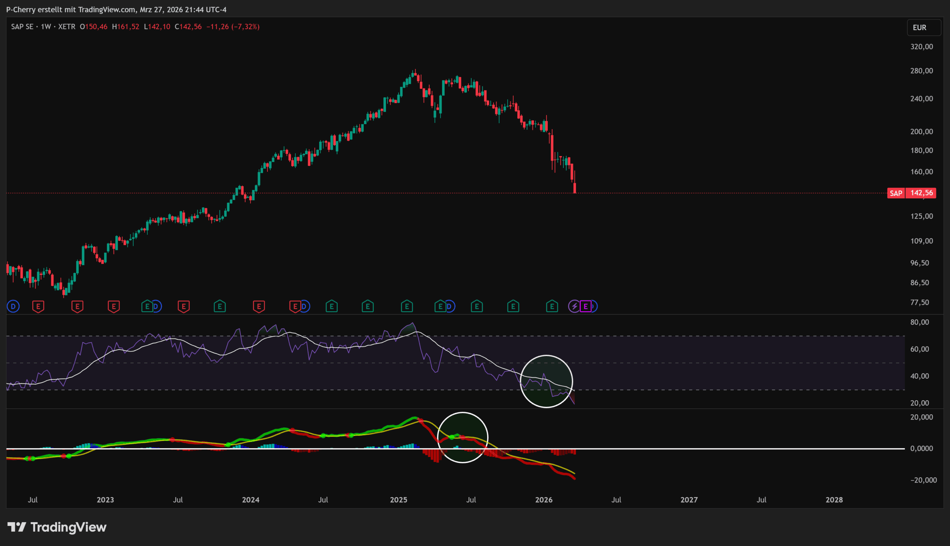Image resolution: width=950 pixels, height=546 pixels.
Task: Click the purple lightning bolt event marker
Action: pyautogui.click(x=574, y=306)
